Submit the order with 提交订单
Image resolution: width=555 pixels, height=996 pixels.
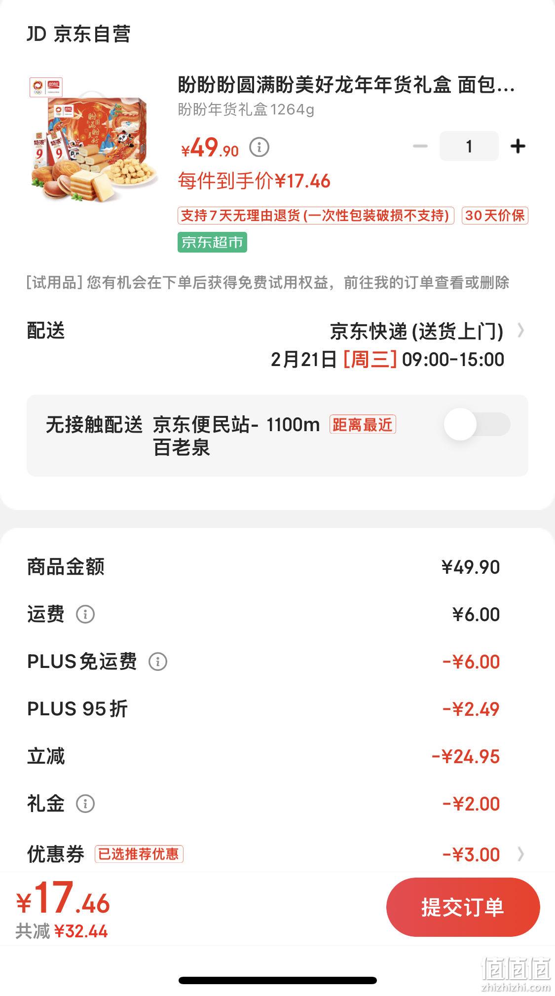[463, 907]
